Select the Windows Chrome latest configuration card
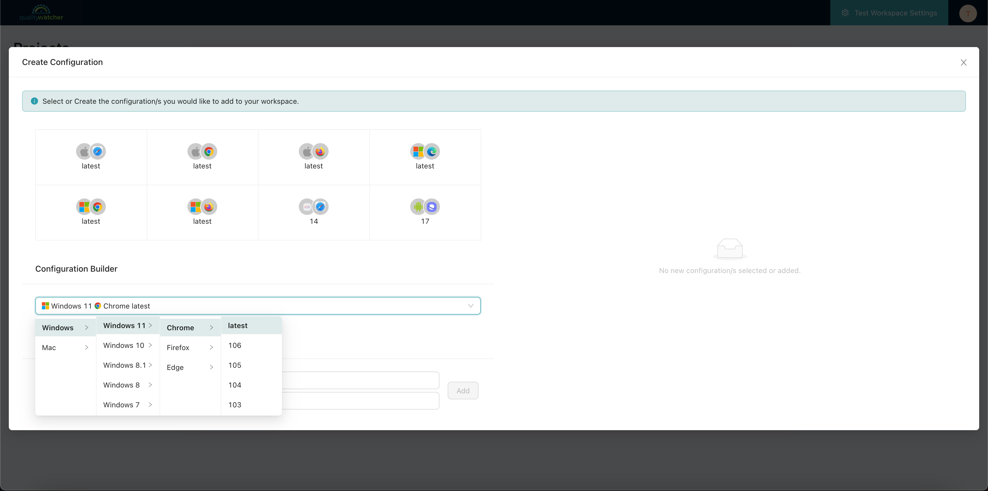The image size is (988, 491). pyautogui.click(x=91, y=212)
